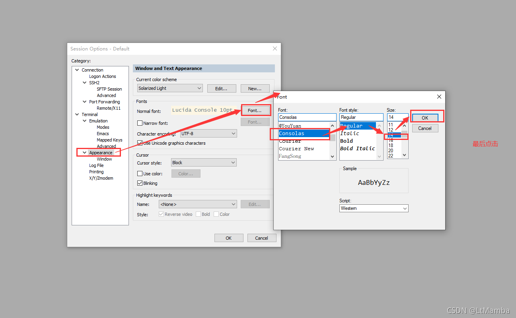516x318 pixels.
Task: Select Emacs under Emulation
Action: 103,134
